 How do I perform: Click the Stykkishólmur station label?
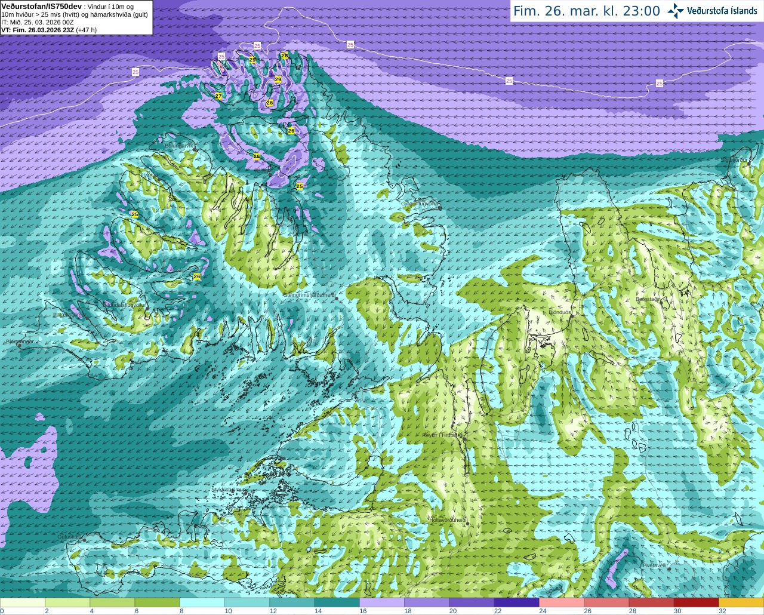click(229, 489)
